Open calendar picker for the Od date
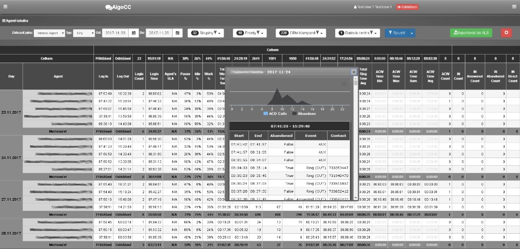The image size is (520, 249). [134, 33]
